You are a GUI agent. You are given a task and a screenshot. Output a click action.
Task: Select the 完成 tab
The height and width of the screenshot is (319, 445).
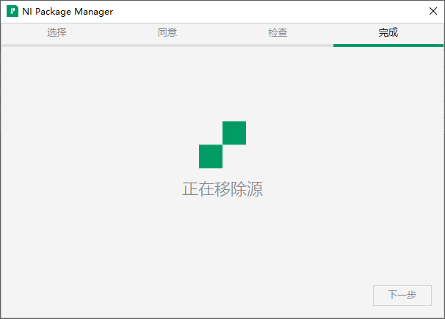click(388, 33)
